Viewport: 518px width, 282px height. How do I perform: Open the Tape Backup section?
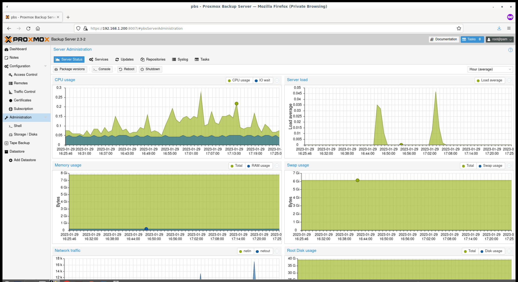point(20,143)
